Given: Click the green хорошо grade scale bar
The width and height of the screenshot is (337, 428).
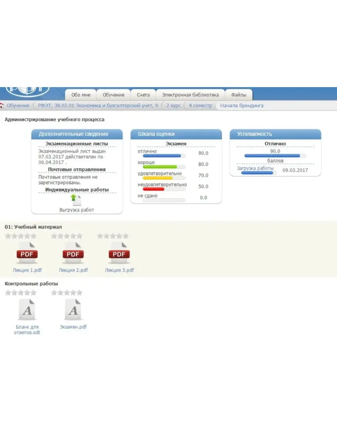Looking at the screenshot, I should click(157, 167).
